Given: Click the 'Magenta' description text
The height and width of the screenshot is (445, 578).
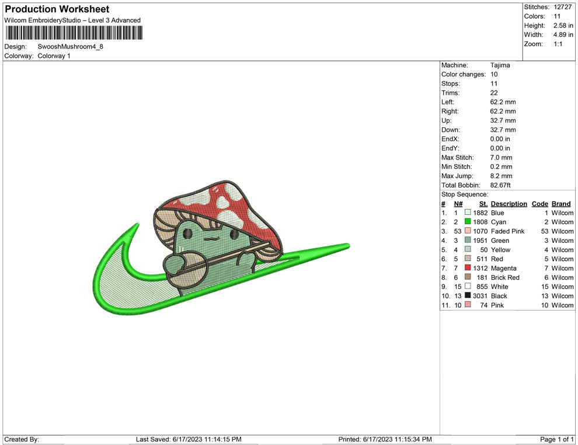Looking at the screenshot, I should coord(503,268).
